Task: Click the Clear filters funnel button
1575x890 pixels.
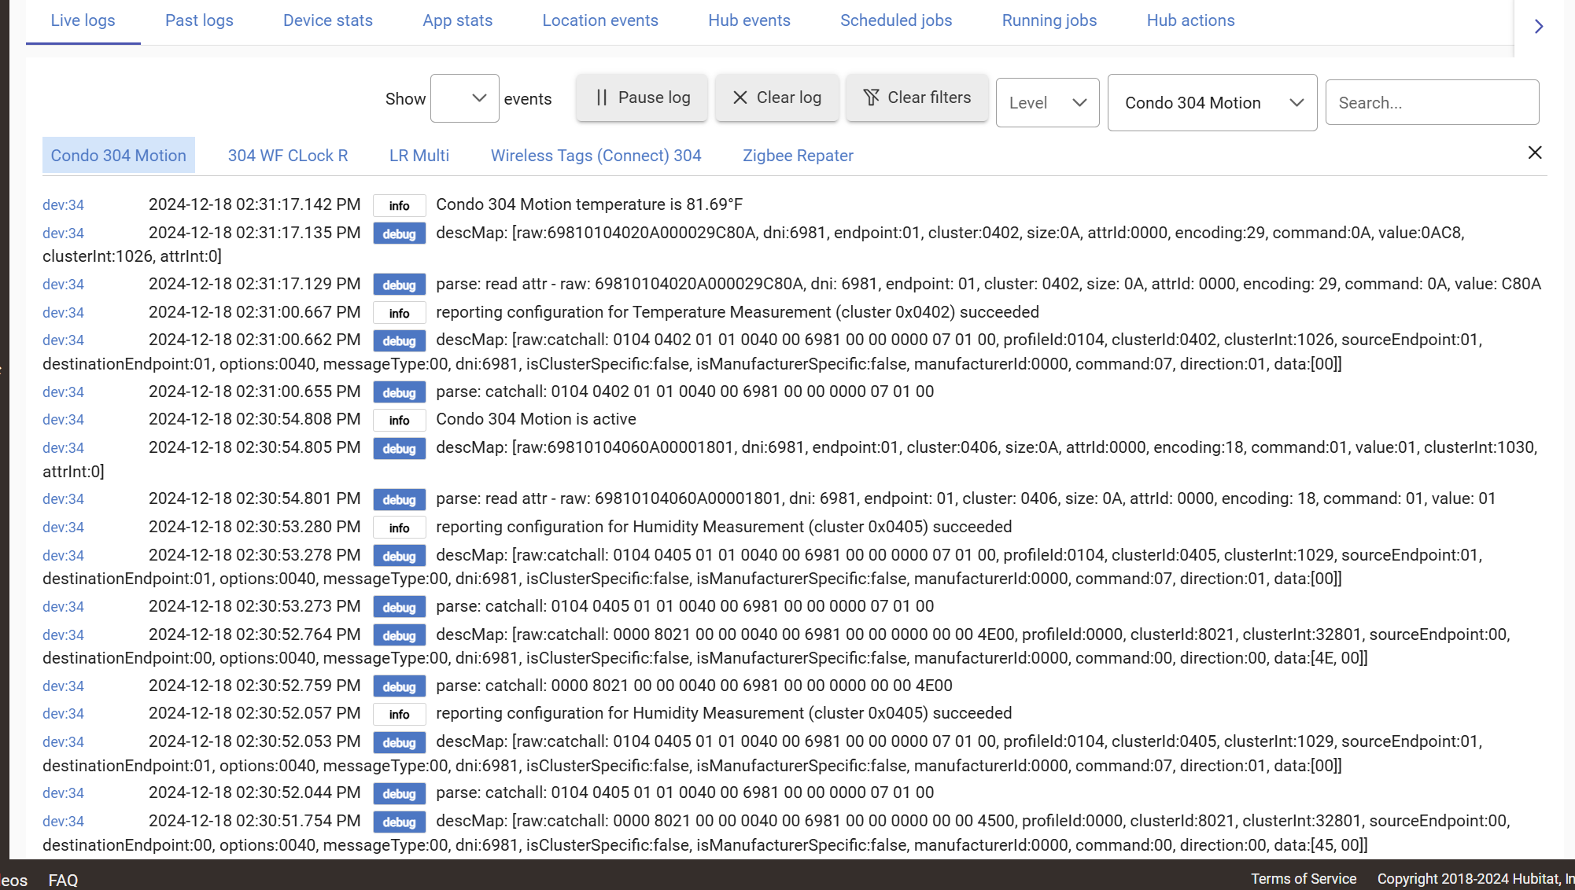Action: (917, 97)
